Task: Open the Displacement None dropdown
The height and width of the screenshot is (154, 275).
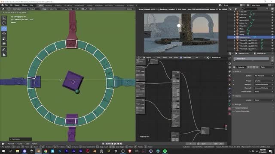Action: click(x=263, y=92)
